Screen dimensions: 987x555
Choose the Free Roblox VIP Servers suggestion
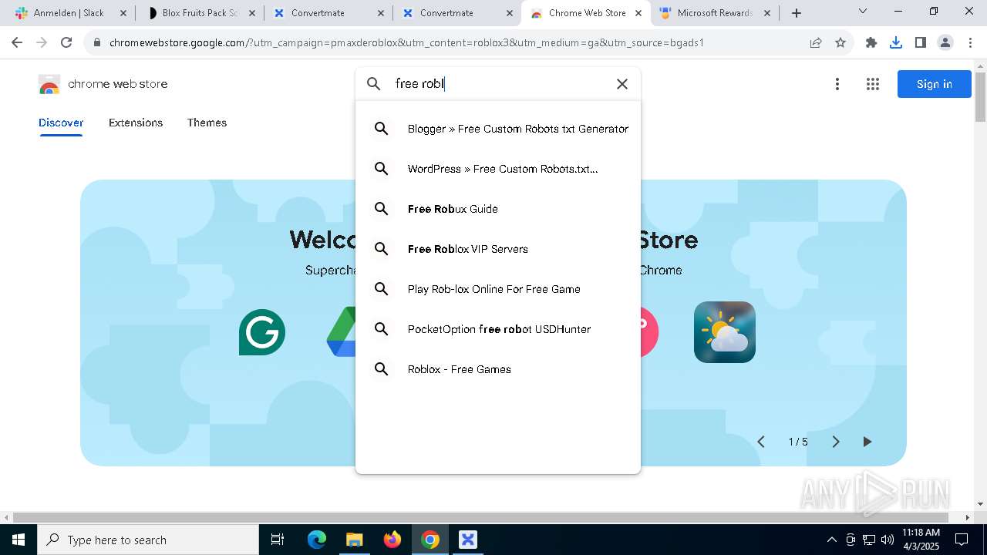click(498, 249)
